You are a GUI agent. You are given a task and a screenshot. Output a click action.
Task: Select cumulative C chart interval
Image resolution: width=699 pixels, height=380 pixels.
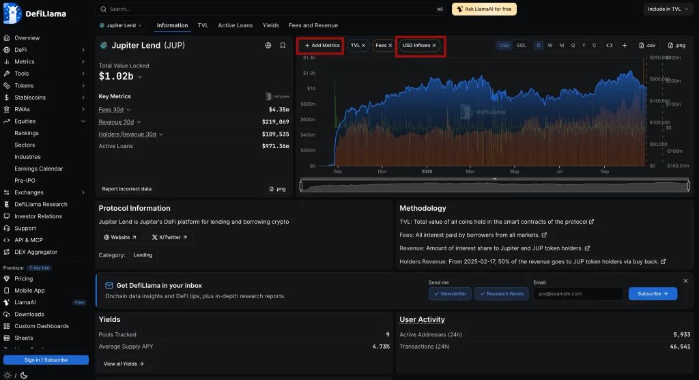point(595,46)
